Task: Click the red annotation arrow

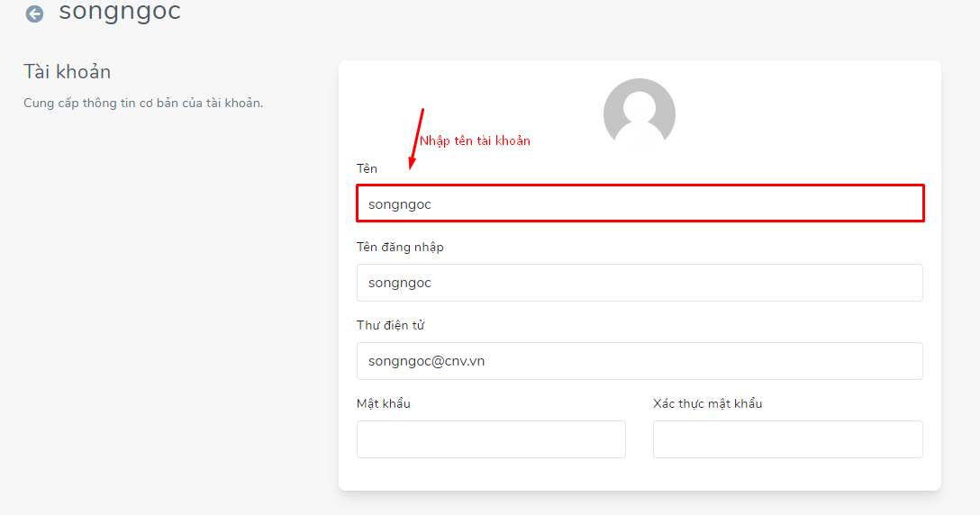Action: (x=416, y=139)
